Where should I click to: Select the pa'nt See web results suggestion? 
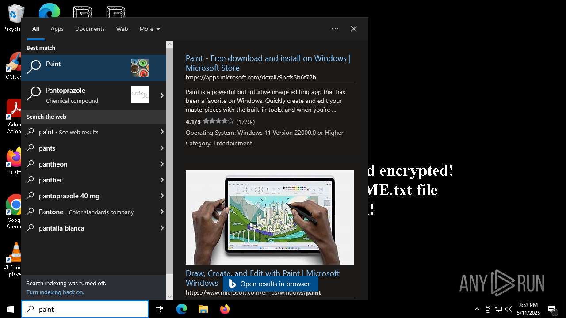[88, 132]
